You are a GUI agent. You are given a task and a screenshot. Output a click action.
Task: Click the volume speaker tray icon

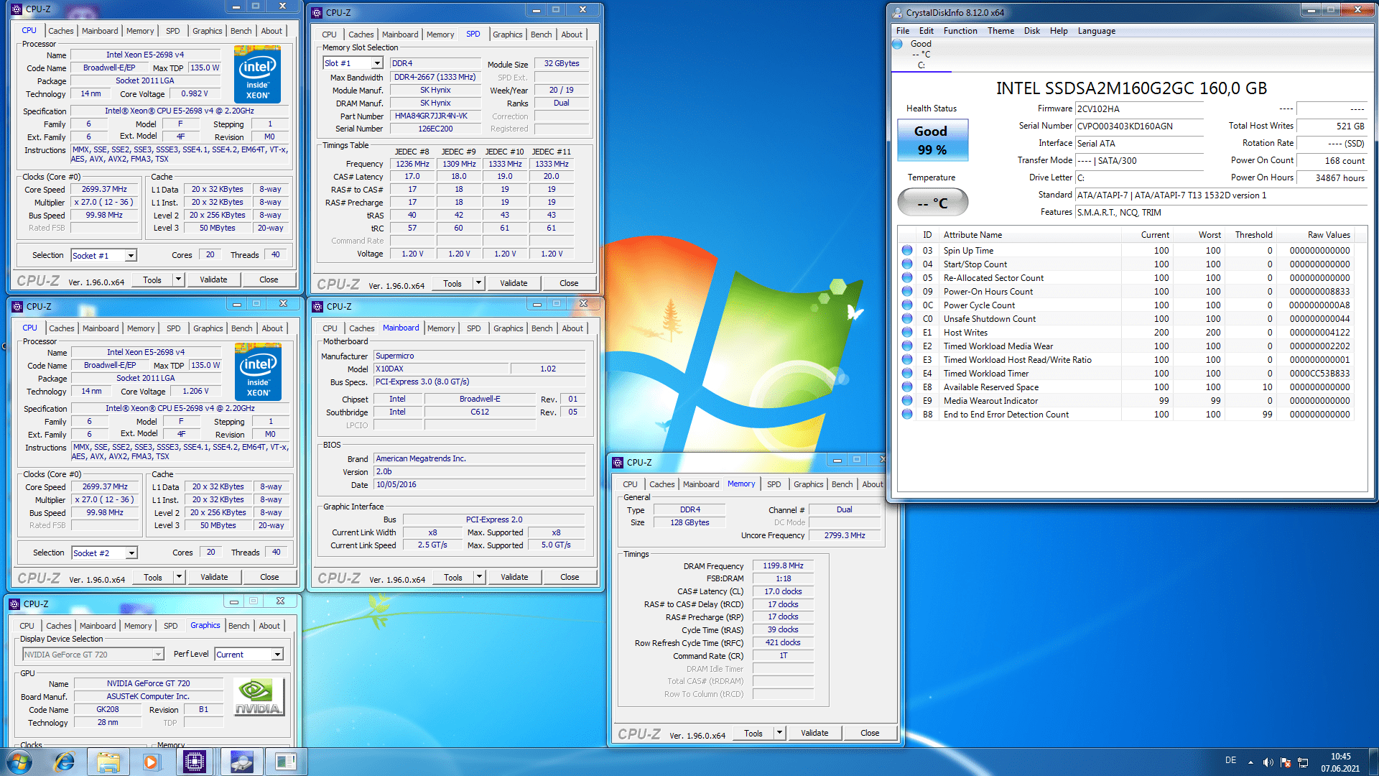click(x=1268, y=762)
